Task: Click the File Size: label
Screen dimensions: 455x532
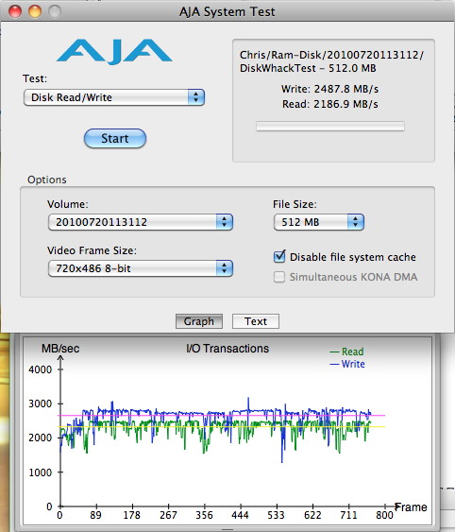Action: pyautogui.click(x=295, y=204)
